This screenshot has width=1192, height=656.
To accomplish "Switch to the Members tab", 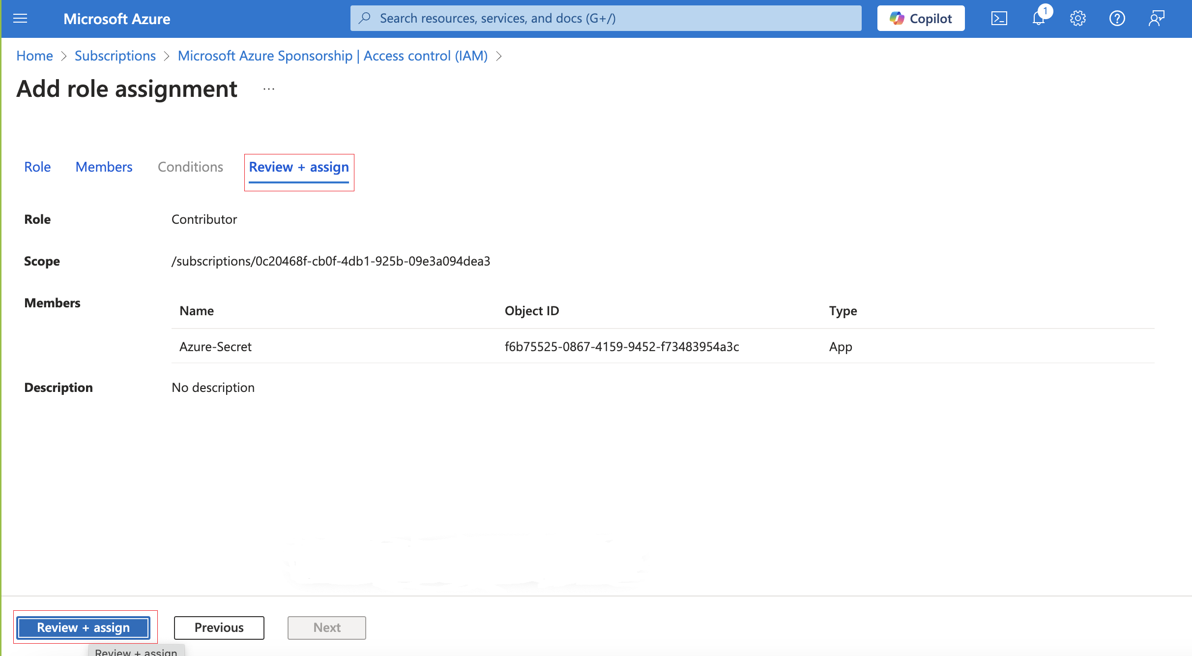I will [x=104, y=167].
